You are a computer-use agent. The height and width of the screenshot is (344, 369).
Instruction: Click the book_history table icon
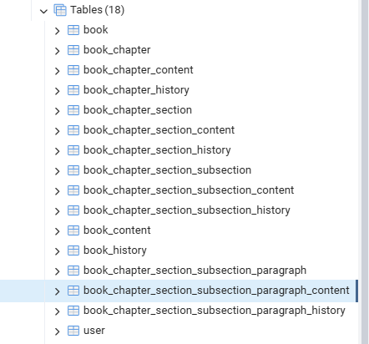73,250
